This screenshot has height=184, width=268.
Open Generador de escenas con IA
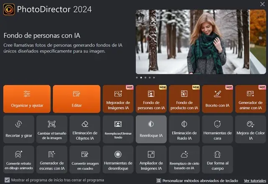52,159
